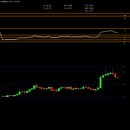This screenshot has height=130, width=130.
Task: Click the 8 label on upper axis
Action: point(124,39)
